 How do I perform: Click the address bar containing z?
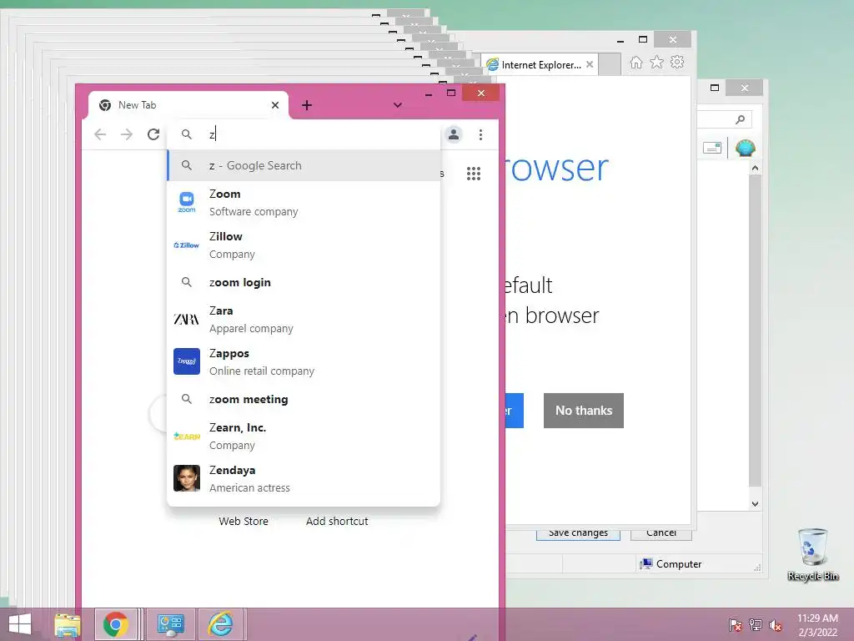(x=304, y=134)
